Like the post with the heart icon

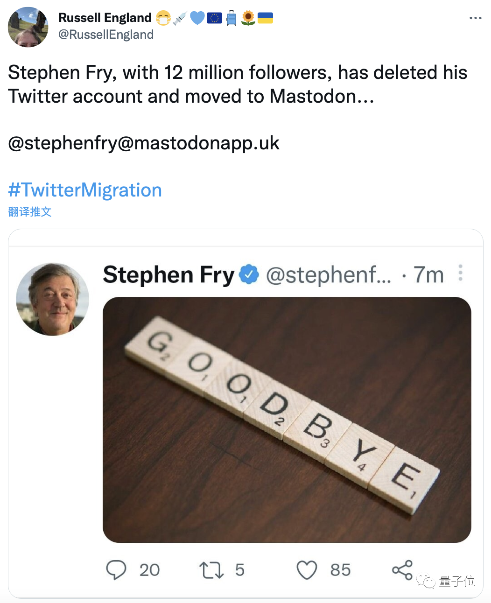pyautogui.click(x=307, y=570)
